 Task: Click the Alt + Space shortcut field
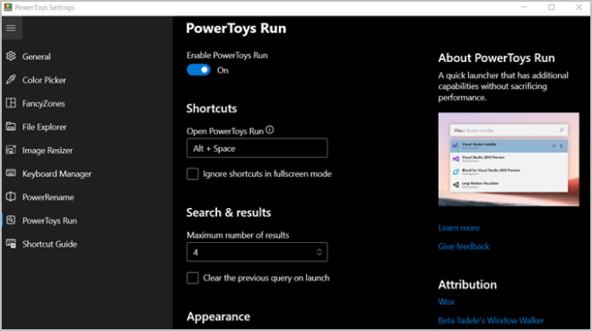(257, 148)
